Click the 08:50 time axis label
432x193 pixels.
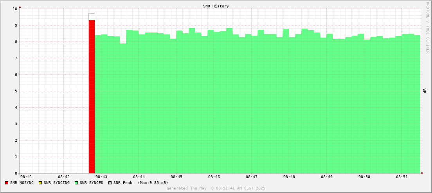[364, 177]
